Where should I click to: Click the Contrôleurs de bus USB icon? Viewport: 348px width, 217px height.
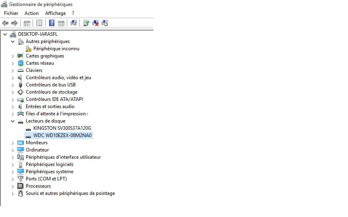(21, 85)
